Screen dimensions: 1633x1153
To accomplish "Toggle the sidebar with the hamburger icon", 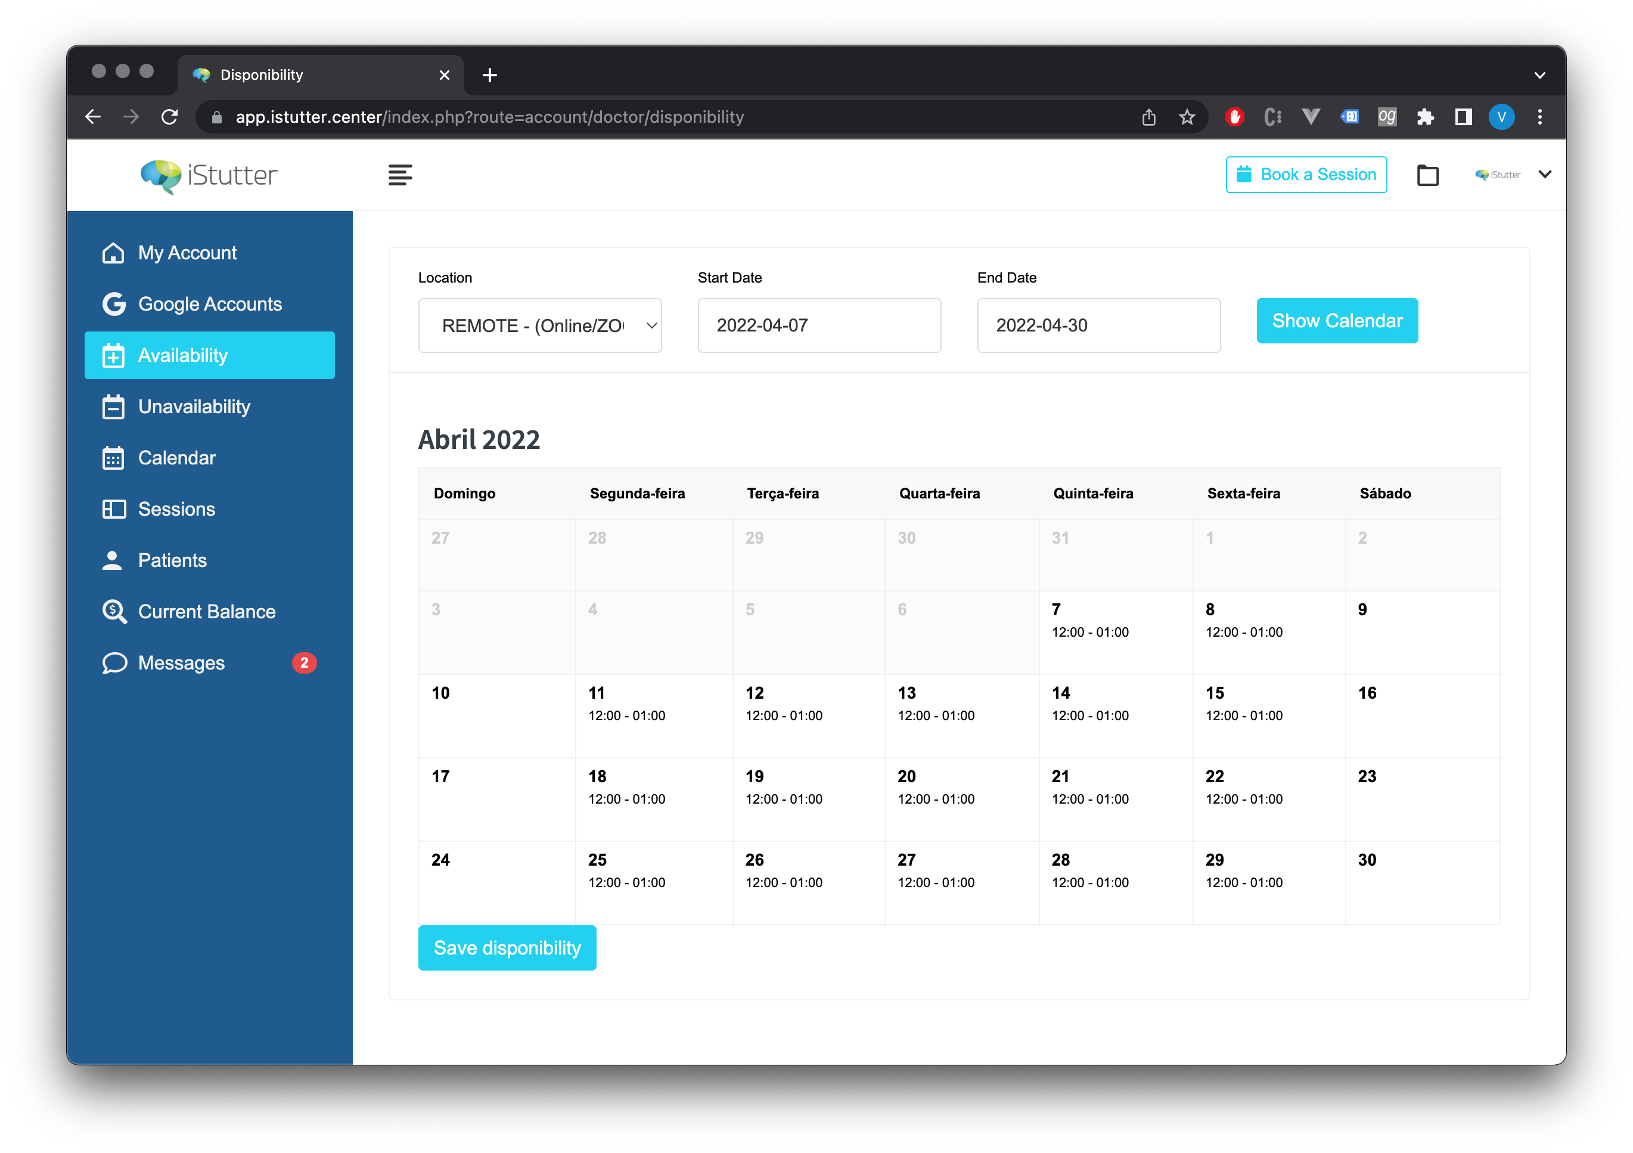I will tap(400, 174).
